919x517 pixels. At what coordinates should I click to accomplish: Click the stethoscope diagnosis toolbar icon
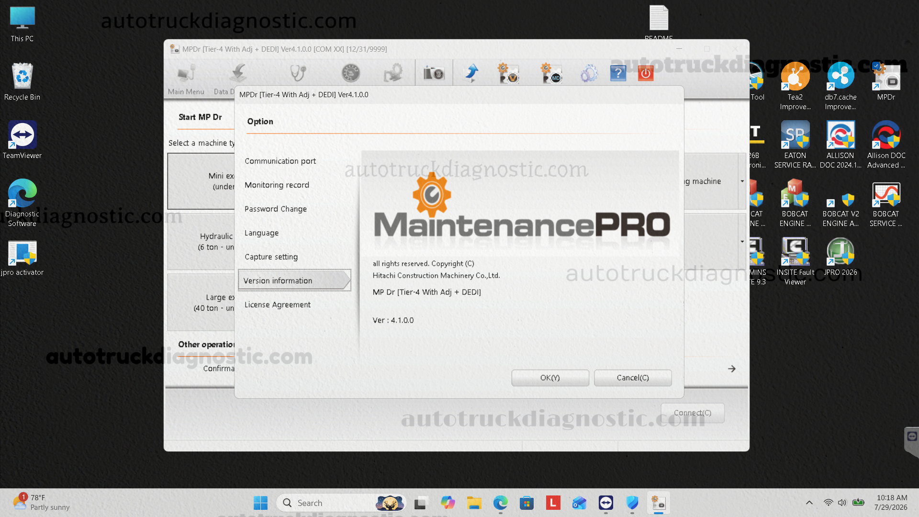(x=298, y=73)
